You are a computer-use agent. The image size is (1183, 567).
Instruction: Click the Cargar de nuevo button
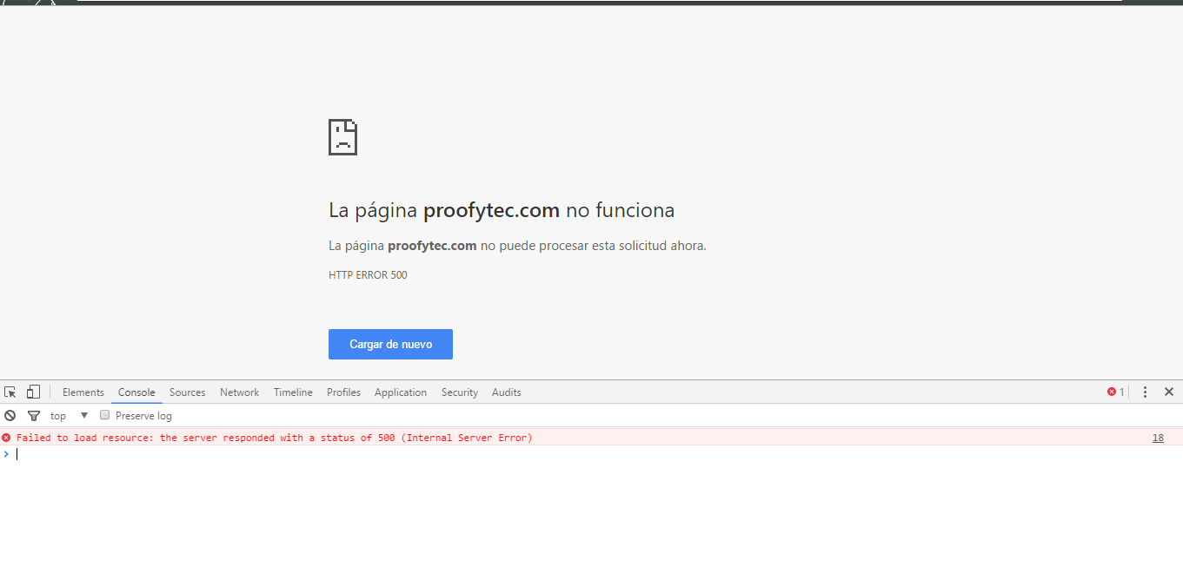[390, 344]
